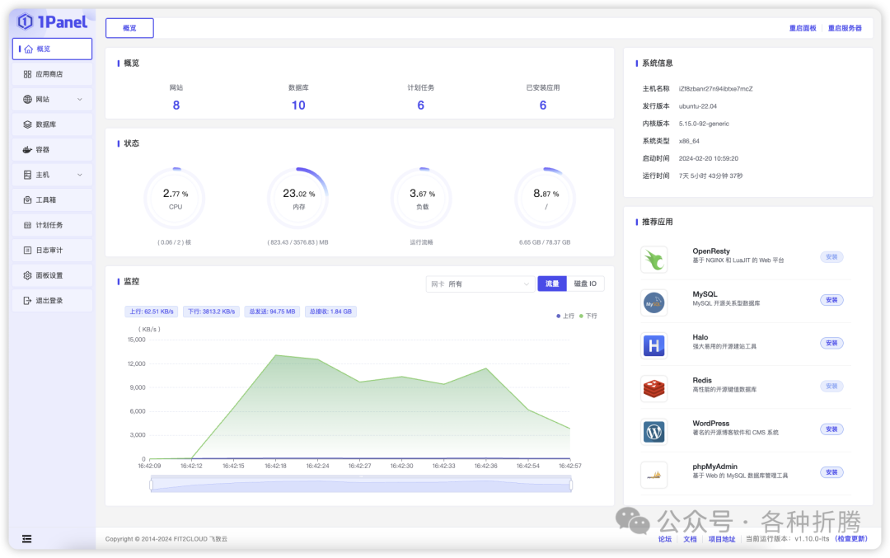Click the phpMyAdmin app icon
The image size is (890, 558).
(653, 475)
